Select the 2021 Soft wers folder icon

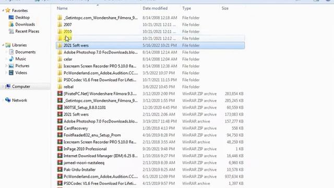(60, 45)
